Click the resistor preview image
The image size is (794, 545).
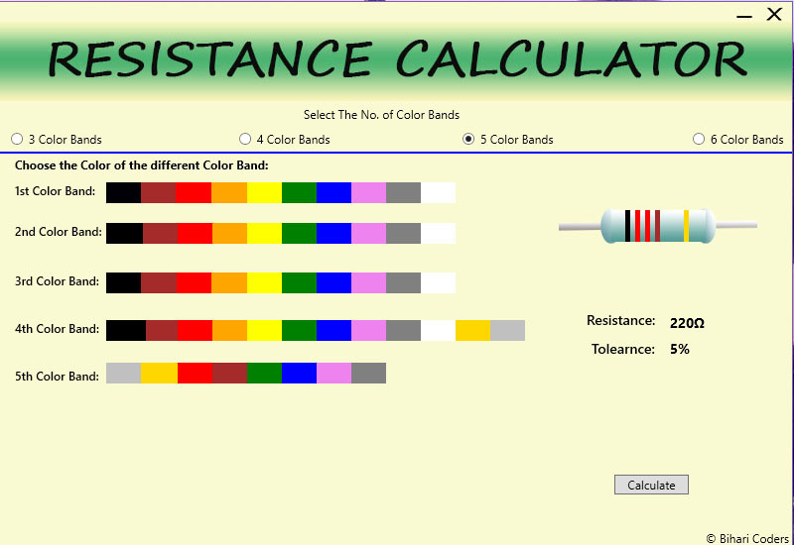point(658,226)
